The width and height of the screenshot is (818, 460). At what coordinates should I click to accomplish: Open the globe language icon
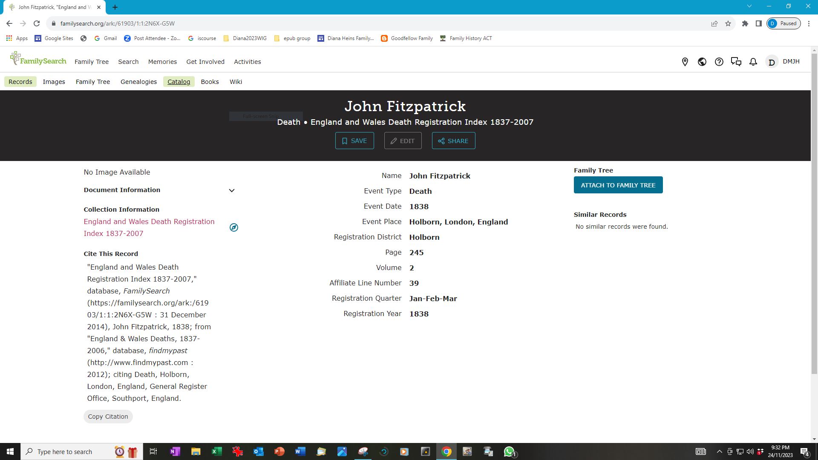(x=702, y=62)
